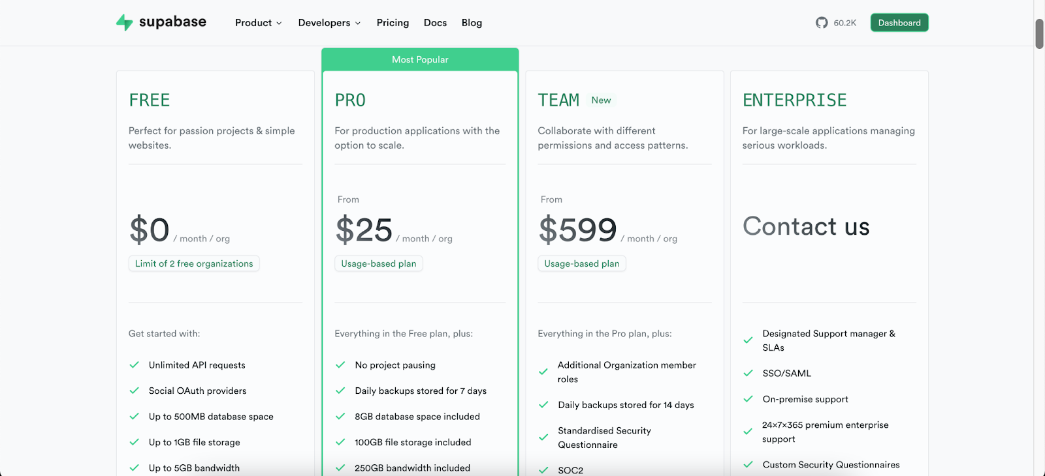Click the On-premise support text
1045x476 pixels.
(x=805, y=399)
